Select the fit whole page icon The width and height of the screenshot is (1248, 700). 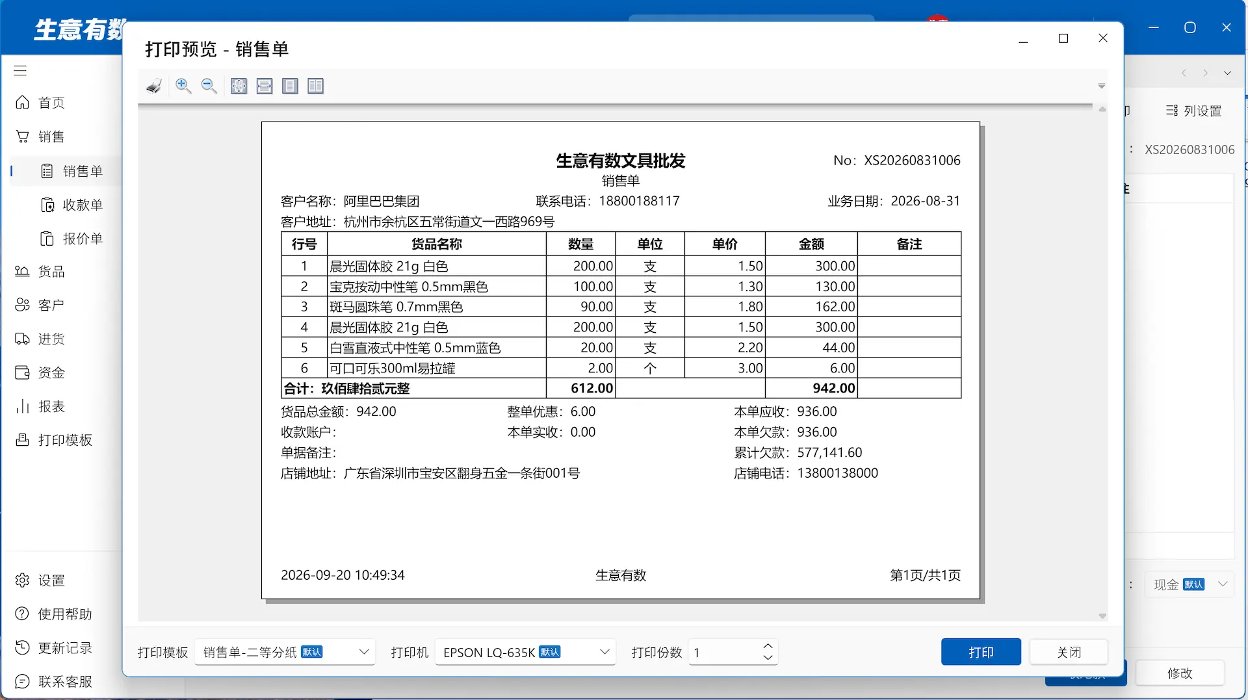(239, 86)
